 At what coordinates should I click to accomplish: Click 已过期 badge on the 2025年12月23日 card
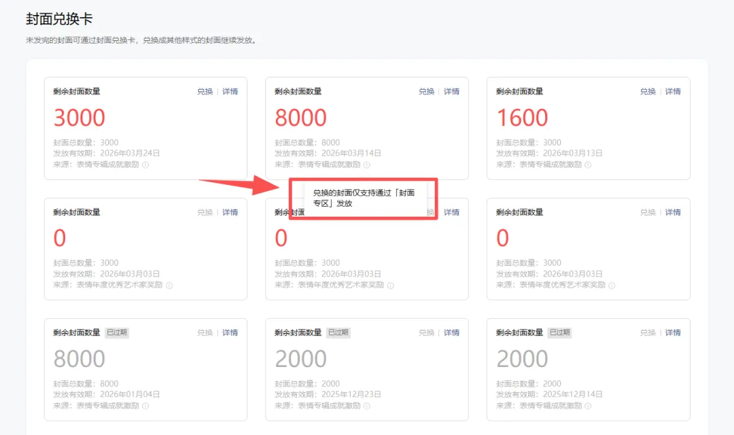coord(338,332)
